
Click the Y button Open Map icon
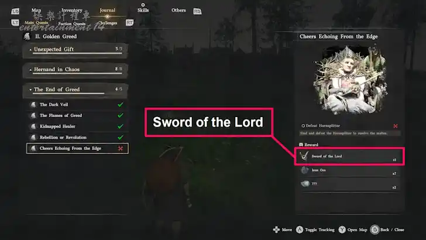coord(342,229)
